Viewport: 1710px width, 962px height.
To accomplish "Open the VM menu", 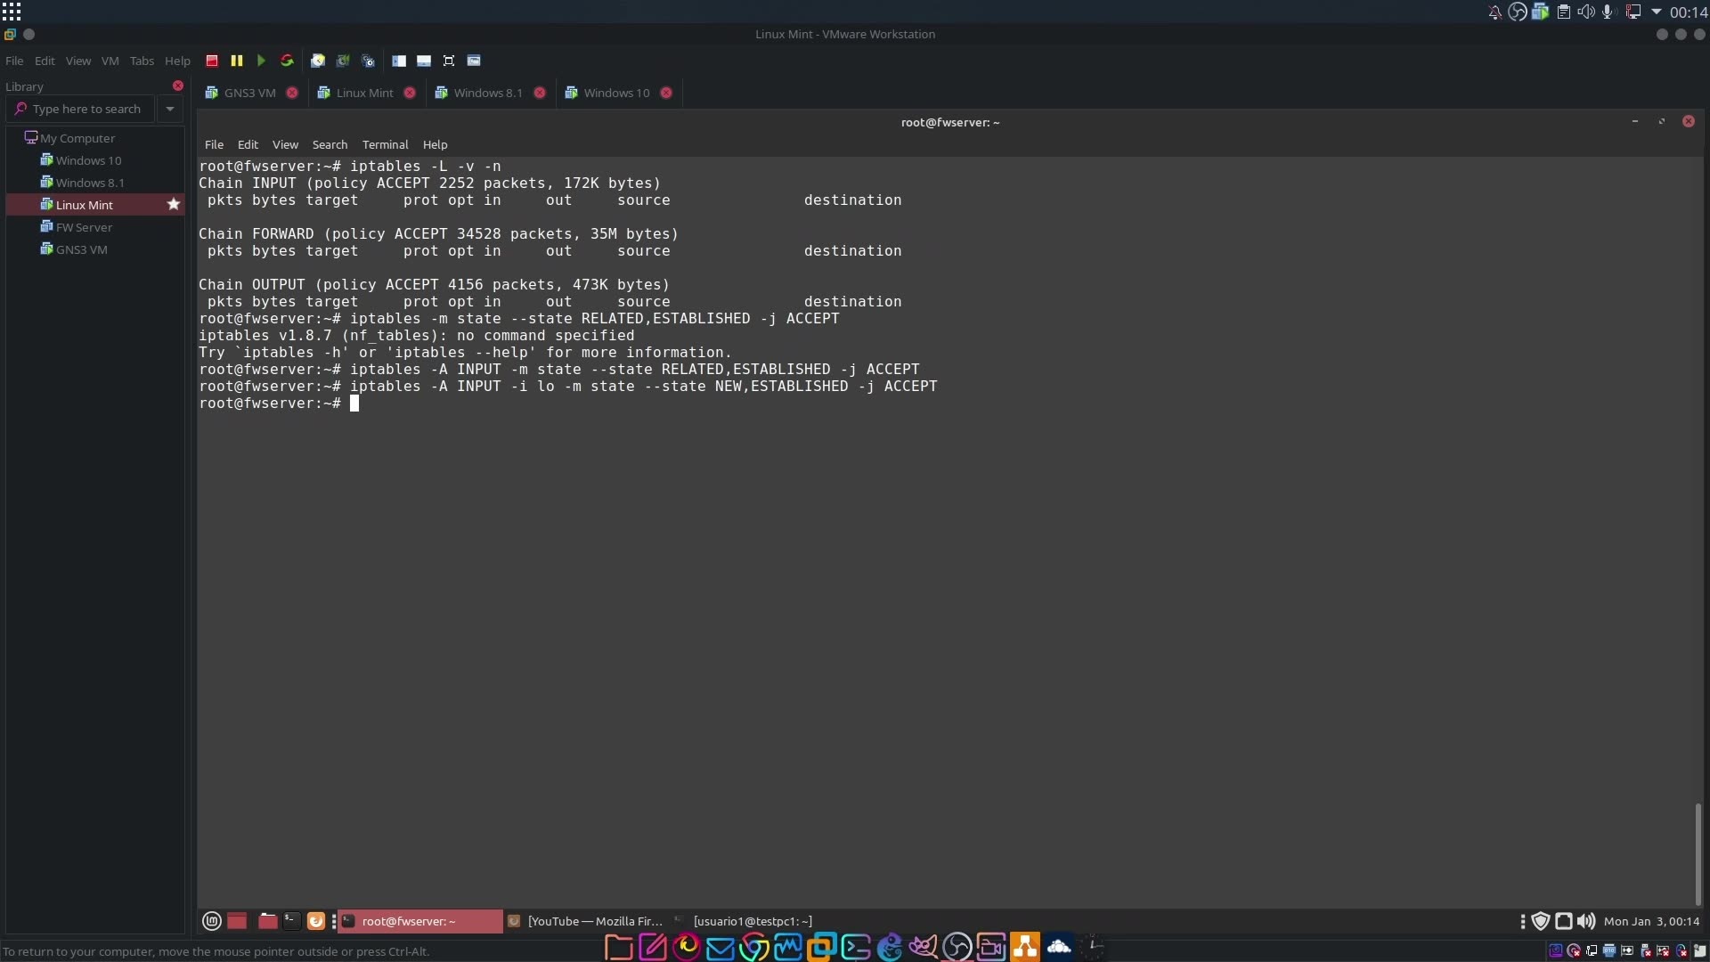I will pos(110,61).
